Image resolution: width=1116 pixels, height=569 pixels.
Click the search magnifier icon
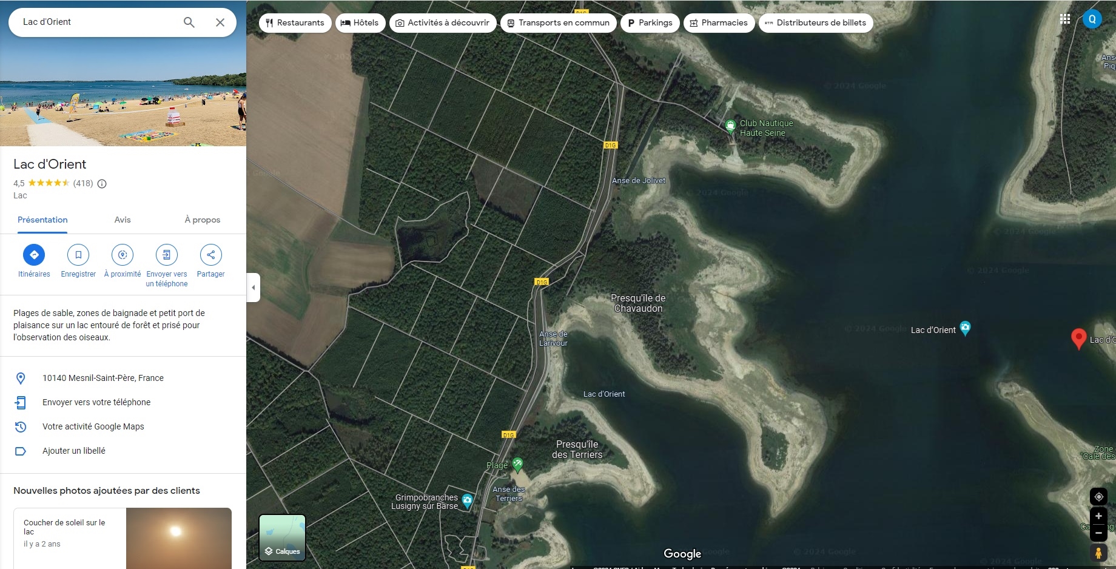(189, 22)
